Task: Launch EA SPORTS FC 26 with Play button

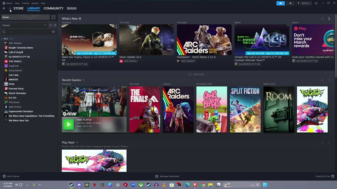Action: [x=68, y=124]
